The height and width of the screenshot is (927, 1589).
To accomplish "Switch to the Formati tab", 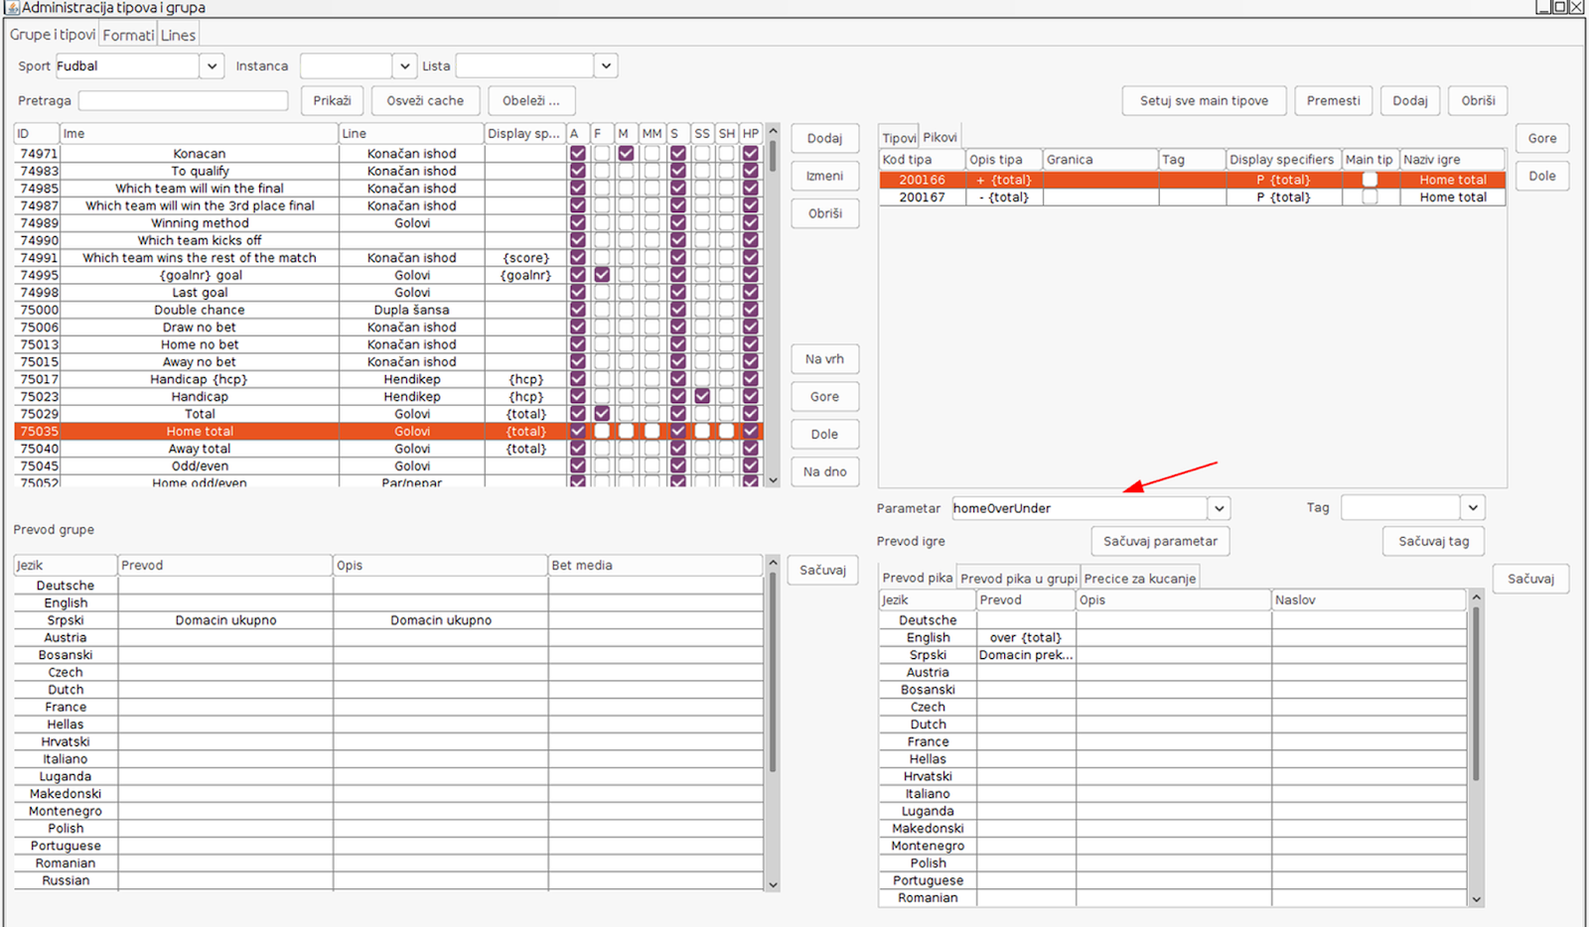I will (x=128, y=35).
